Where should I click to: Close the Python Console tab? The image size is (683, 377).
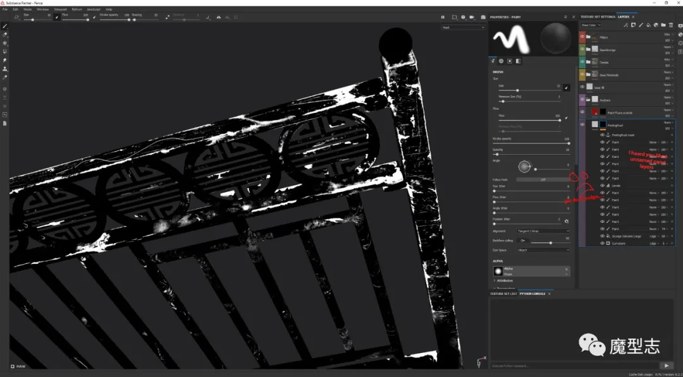(x=550, y=294)
